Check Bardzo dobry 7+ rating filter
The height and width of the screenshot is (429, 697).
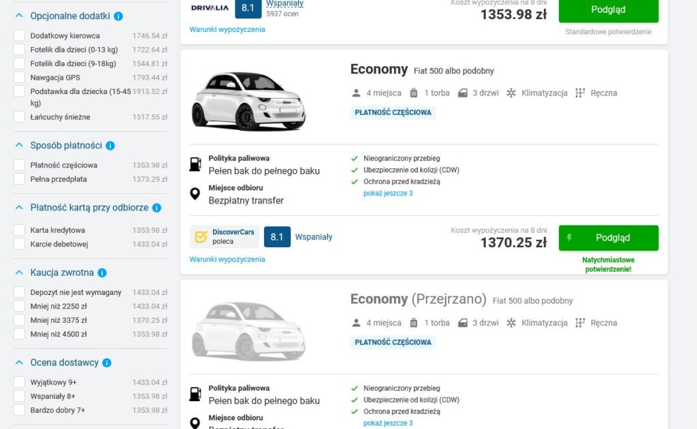[19, 410]
